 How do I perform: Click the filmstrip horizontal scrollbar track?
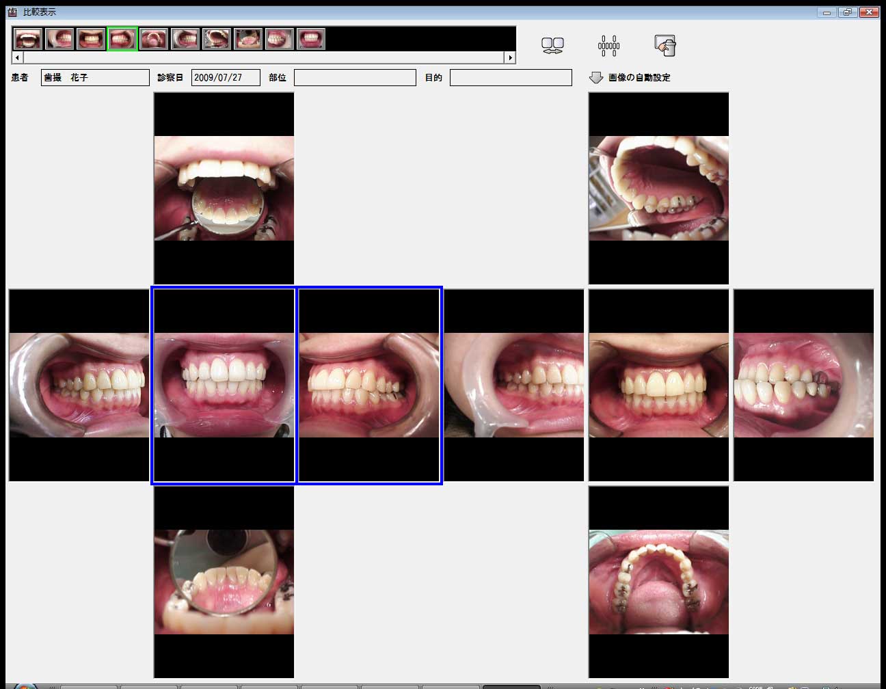(264, 58)
